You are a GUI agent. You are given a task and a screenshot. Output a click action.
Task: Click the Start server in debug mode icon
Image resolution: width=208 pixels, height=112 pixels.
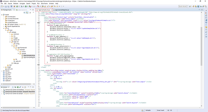tap(15, 87)
